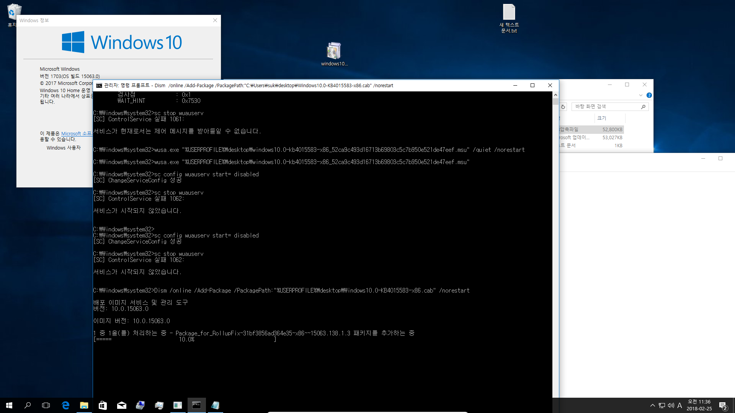The image size is (735, 413).
Task: Close the Explorer window
Action: (645, 85)
